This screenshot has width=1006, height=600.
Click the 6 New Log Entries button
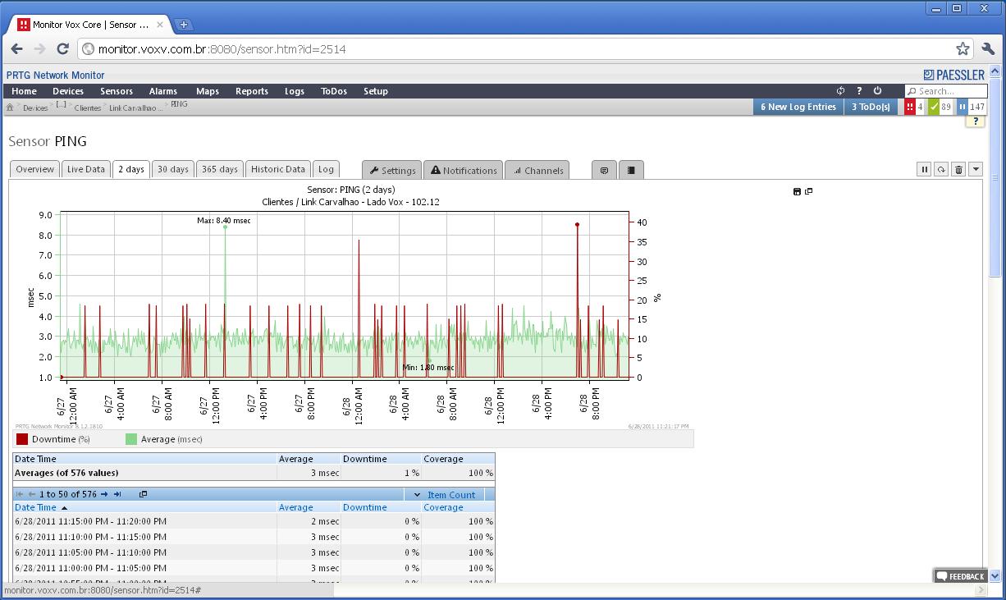[798, 107]
